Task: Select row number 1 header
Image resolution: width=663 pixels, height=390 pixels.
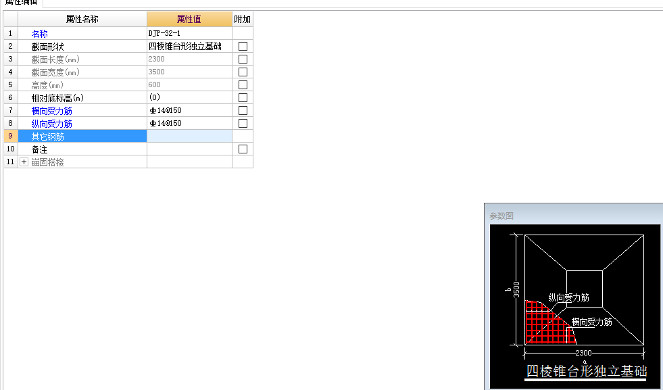Action: (11, 33)
